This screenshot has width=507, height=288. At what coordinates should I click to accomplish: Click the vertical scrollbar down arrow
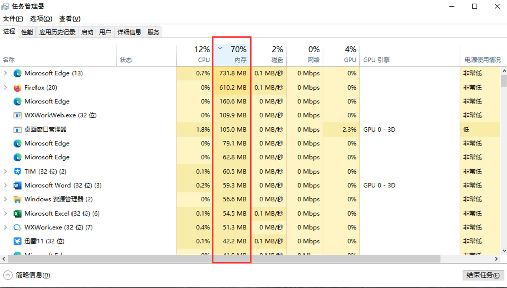[x=504, y=251]
